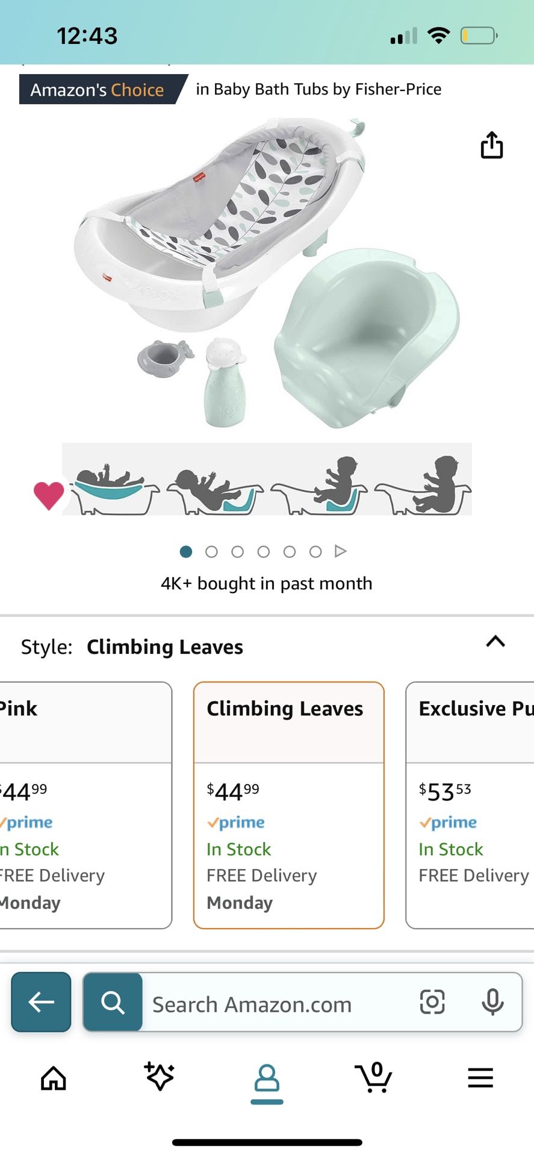This screenshot has width=534, height=1157.
Task: Choose the Exclusive style at $53.53
Action: click(471, 805)
